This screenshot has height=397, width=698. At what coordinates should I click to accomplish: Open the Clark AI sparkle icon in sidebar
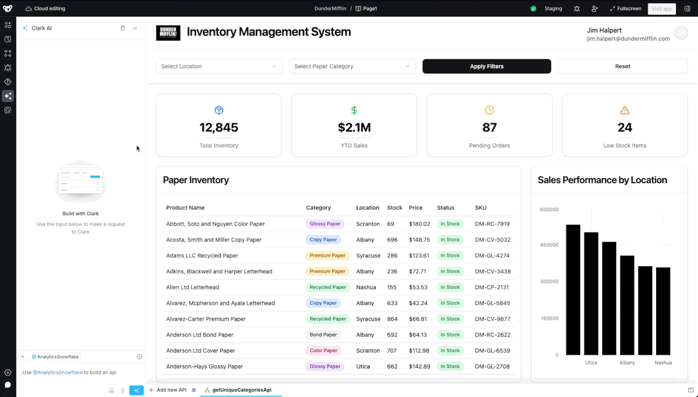pyautogui.click(x=8, y=96)
